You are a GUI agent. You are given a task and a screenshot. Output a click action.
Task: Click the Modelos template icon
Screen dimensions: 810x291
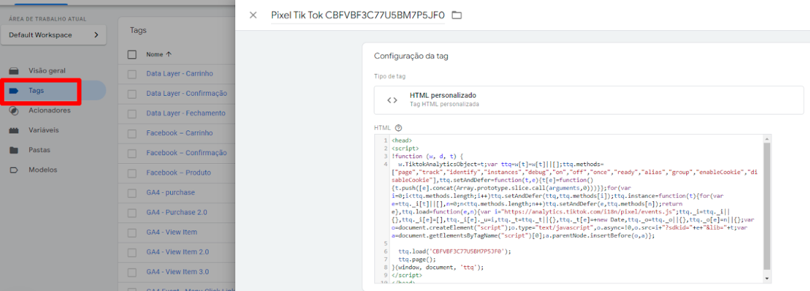[x=14, y=170]
